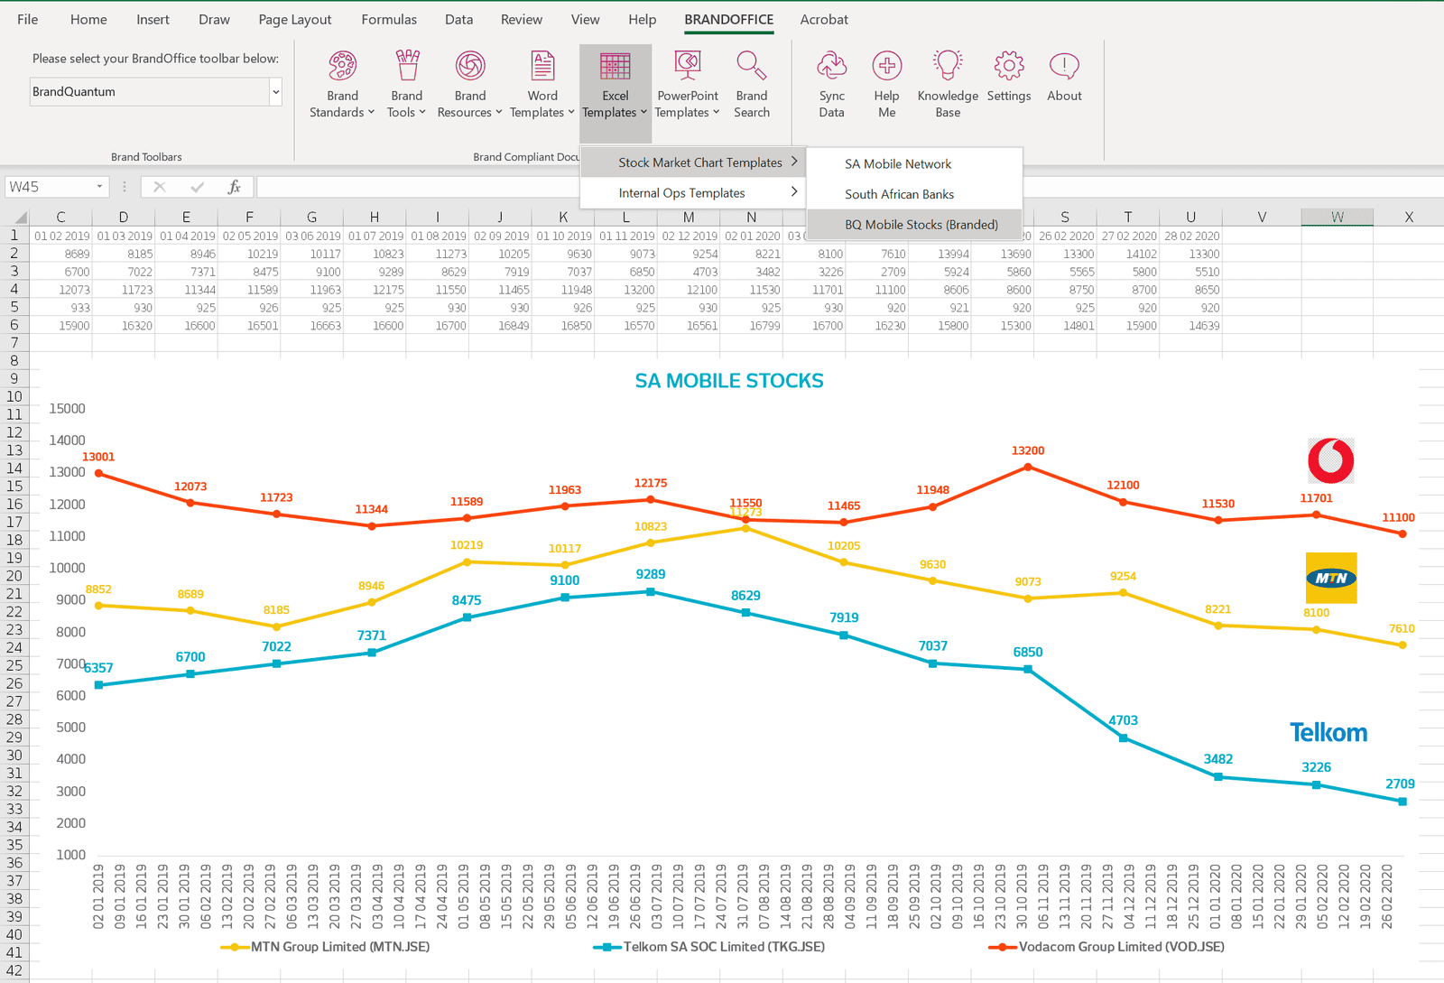This screenshot has height=983, width=1444.
Task: Select the BRANDOFFICE tab
Action: (x=728, y=19)
